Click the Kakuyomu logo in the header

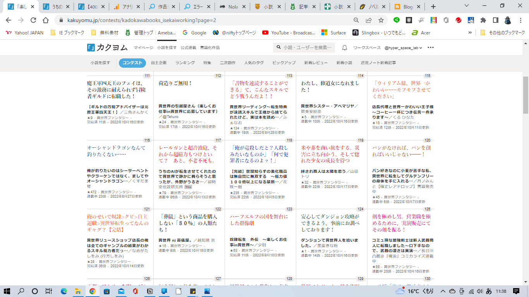[107, 48]
